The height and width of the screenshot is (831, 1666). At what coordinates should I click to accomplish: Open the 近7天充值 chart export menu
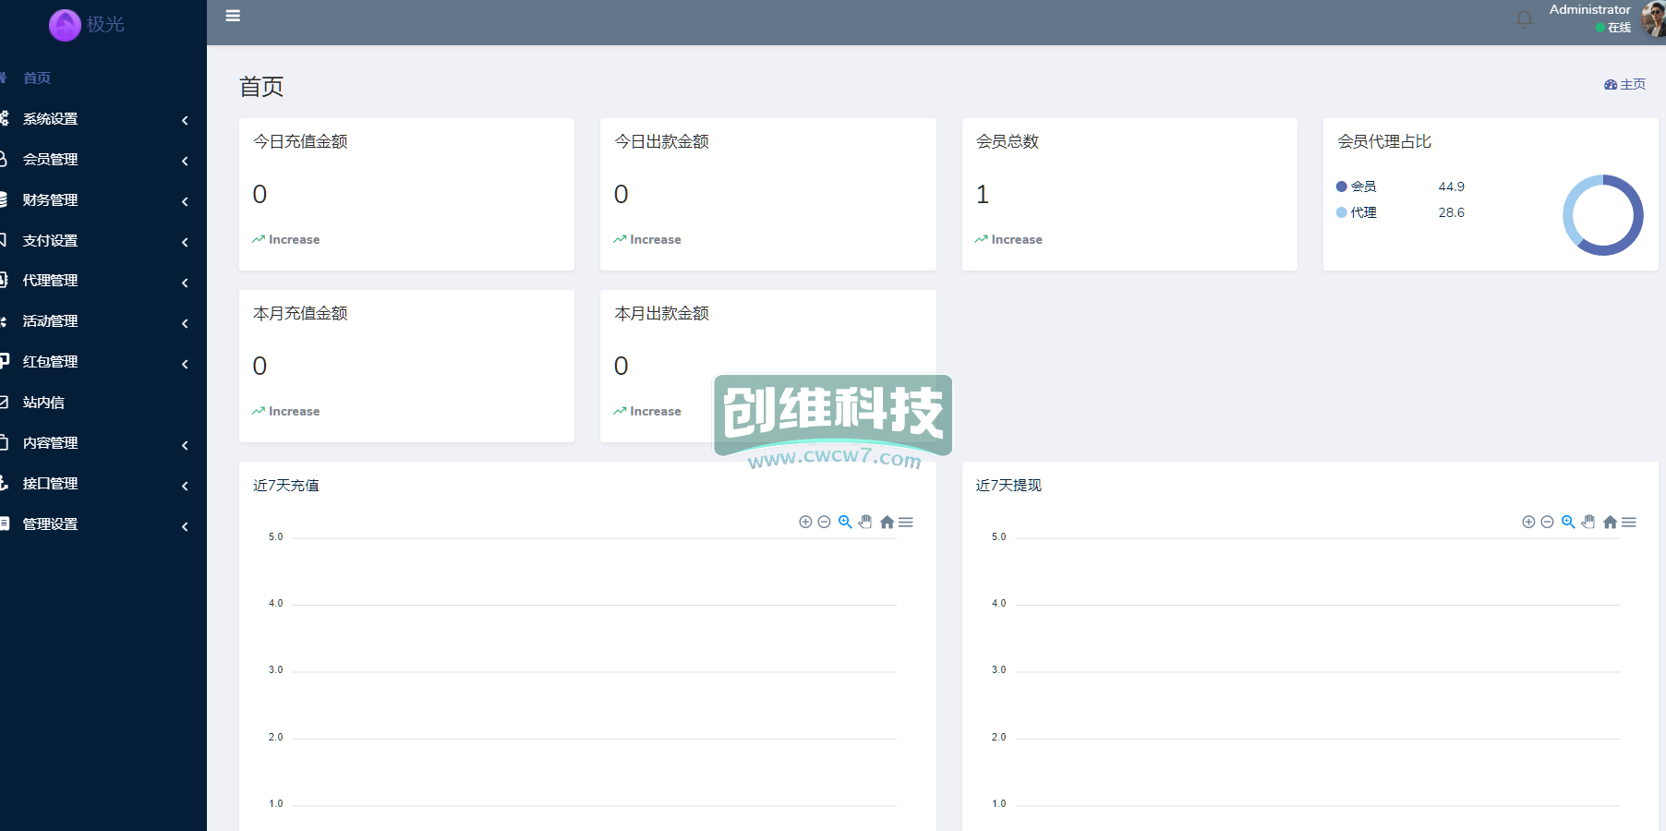click(906, 522)
